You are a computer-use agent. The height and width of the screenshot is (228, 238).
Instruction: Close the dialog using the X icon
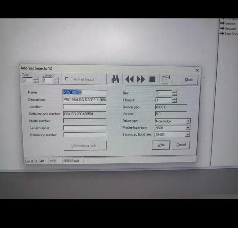[197, 70]
